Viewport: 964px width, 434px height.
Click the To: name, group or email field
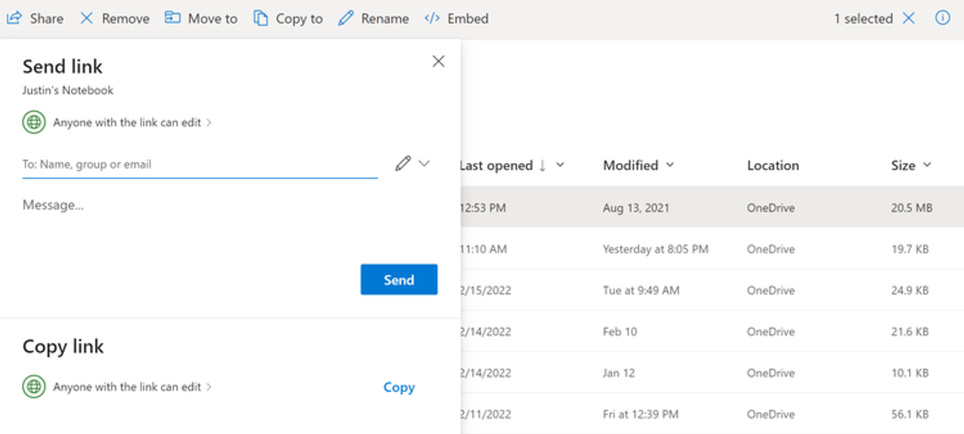tap(200, 164)
